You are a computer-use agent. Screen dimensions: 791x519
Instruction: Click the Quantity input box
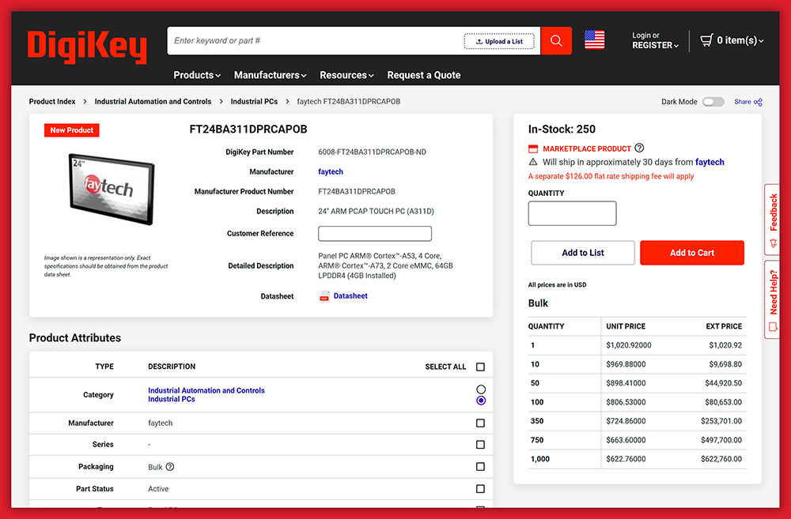coord(572,213)
